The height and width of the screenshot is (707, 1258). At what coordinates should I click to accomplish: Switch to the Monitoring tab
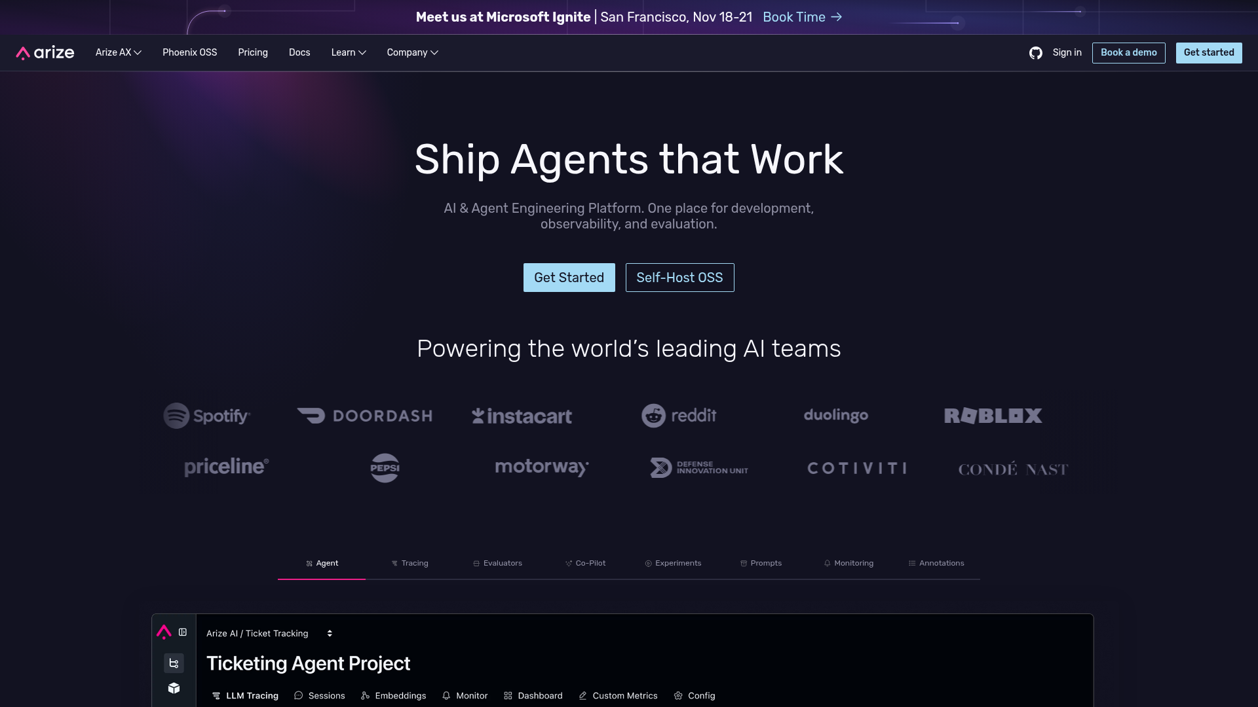coord(848,563)
